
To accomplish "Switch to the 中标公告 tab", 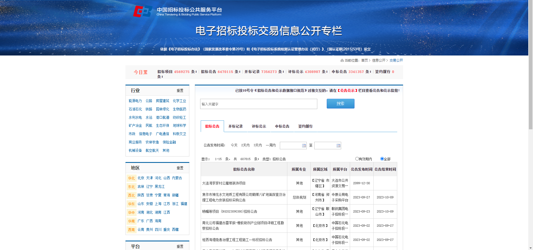I will [x=282, y=126].
